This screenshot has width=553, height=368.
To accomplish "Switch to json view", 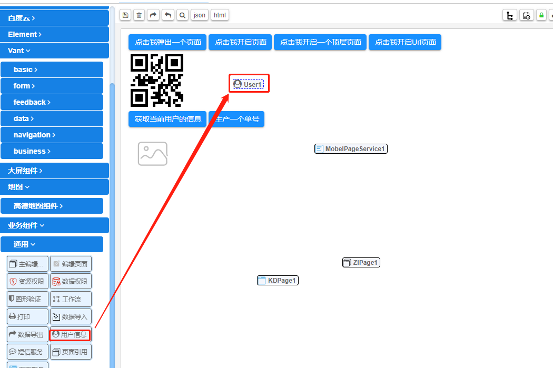I will coord(200,15).
